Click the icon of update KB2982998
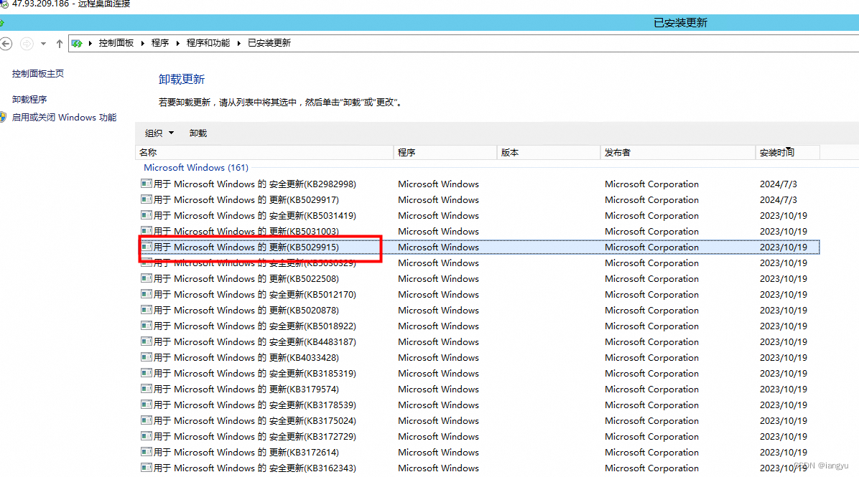Screen dimensions: 859x477 [147, 184]
